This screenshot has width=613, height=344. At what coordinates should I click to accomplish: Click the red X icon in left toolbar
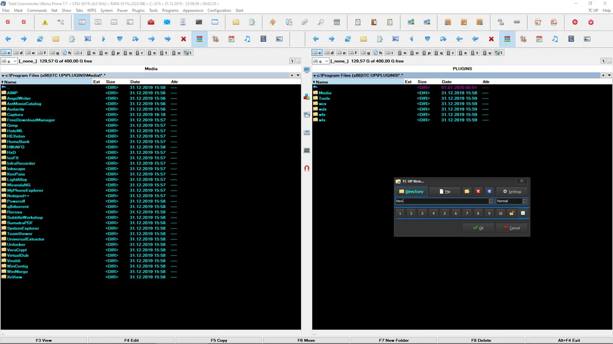tap(183, 39)
